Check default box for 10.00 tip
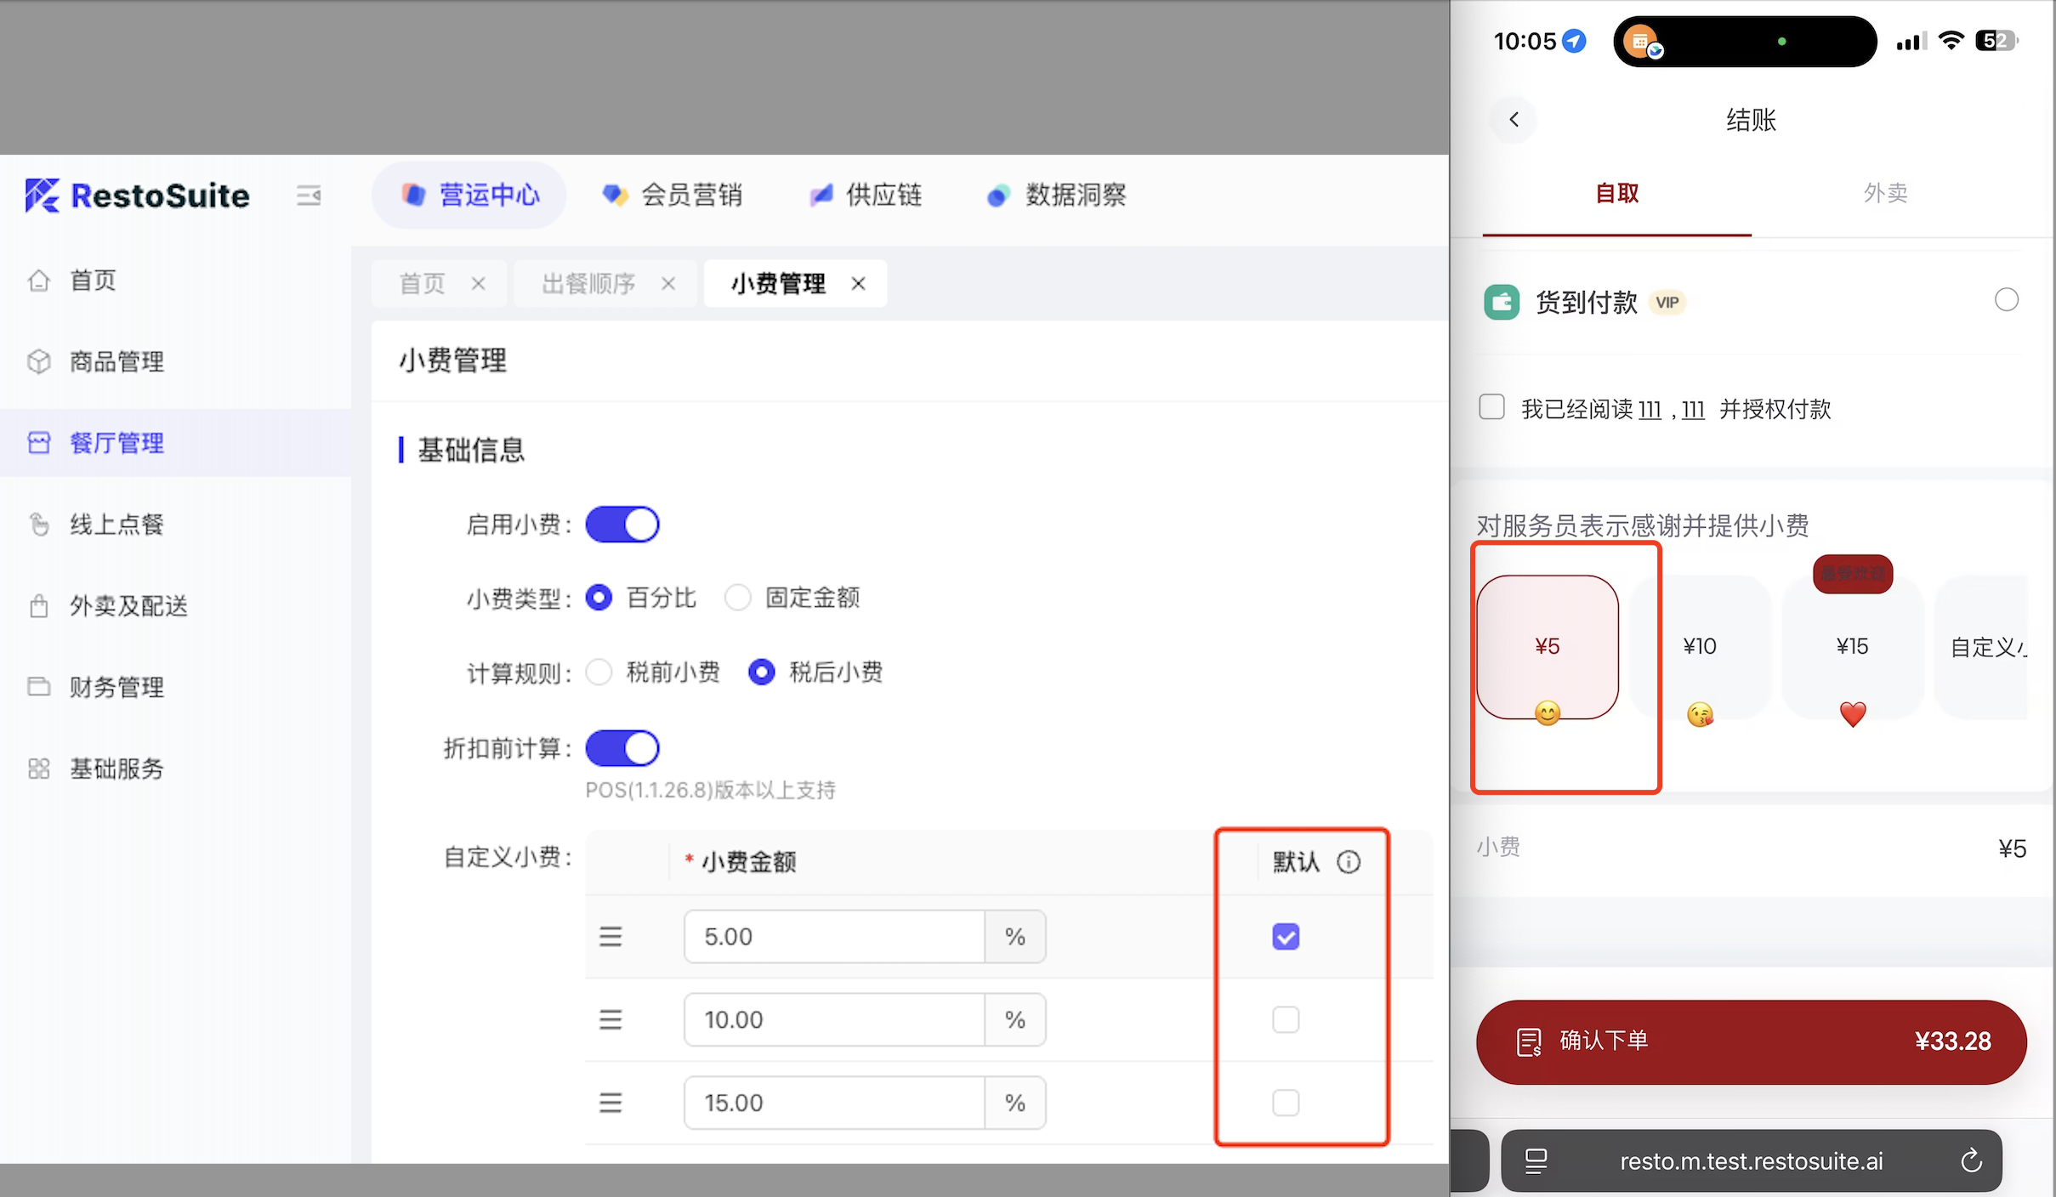Screen dimensions: 2056x1197 click(x=1286, y=1019)
